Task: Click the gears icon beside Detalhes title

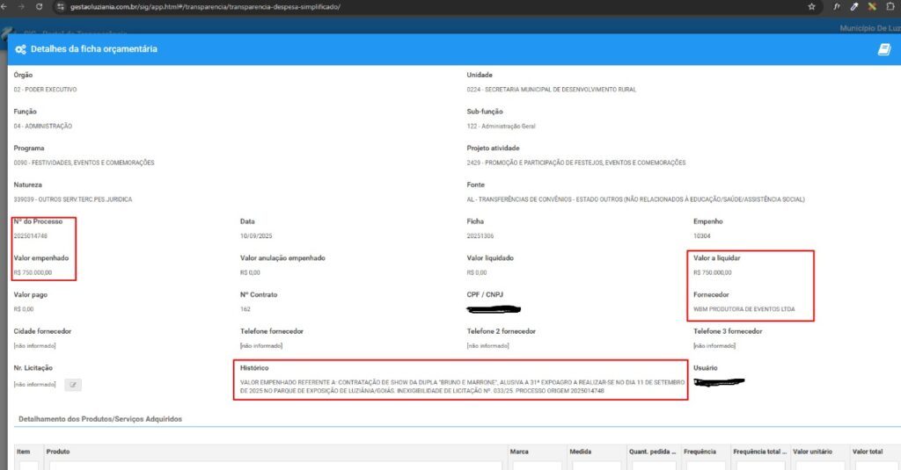Action: pos(20,49)
